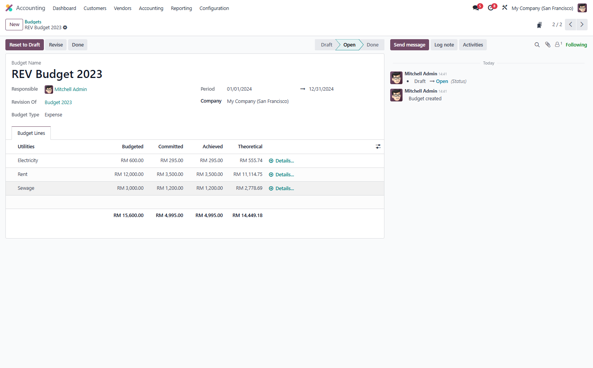593x368 pixels.
Task: Click Activities button
Action: coord(473,45)
